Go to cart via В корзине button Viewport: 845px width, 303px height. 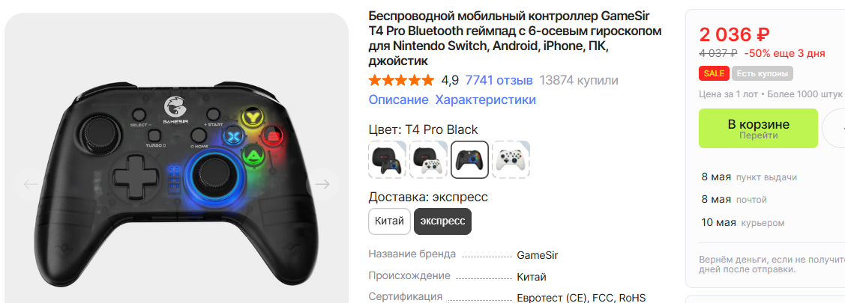point(758,128)
